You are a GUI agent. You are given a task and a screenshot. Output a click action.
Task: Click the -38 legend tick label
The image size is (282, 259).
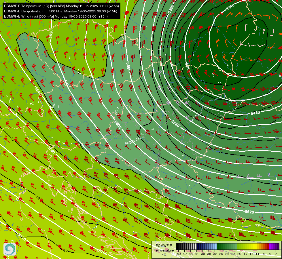click(x=202, y=254)
